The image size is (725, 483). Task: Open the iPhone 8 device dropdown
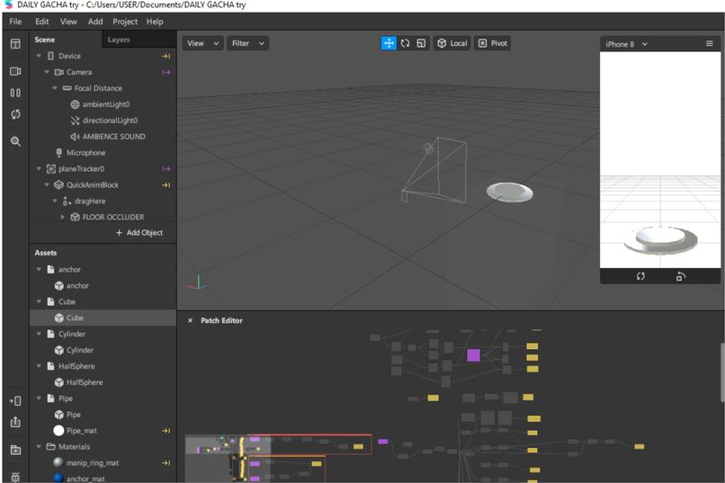point(627,44)
